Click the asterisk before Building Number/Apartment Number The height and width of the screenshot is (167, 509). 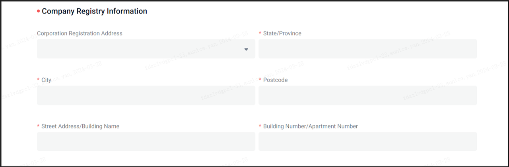point(260,126)
